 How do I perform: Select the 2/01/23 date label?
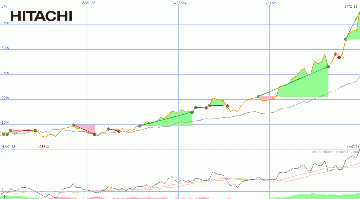[89, 3]
